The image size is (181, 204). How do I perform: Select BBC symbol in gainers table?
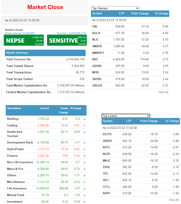pos(95,59)
